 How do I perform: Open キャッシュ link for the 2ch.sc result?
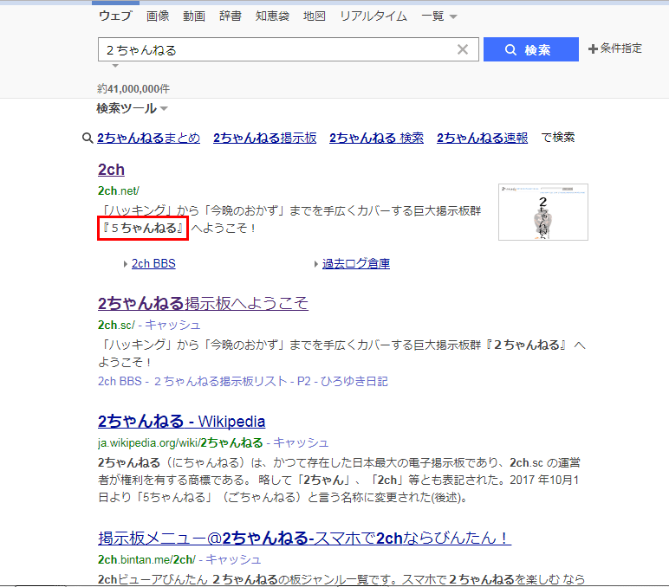pyautogui.click(x=172, y=325)
